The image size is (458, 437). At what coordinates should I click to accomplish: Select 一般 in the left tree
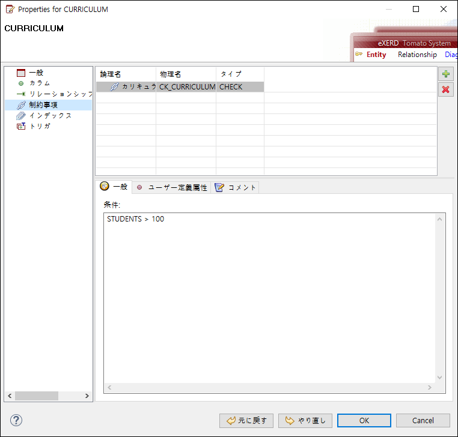[36, 73]
